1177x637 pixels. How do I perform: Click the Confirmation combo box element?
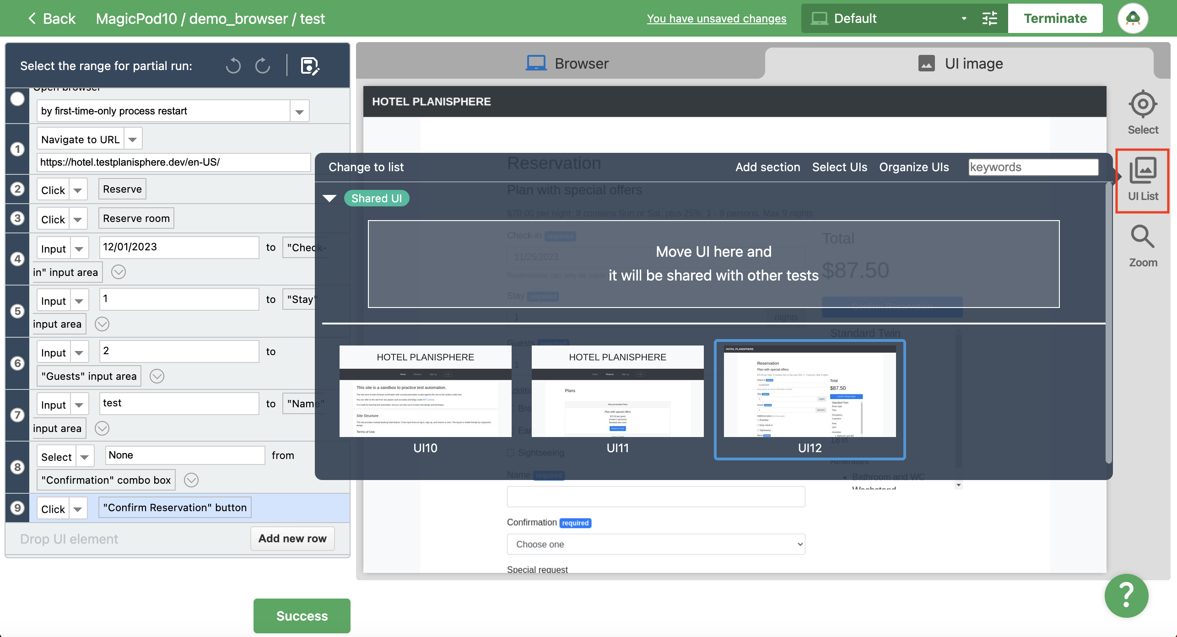click(106, 480)
